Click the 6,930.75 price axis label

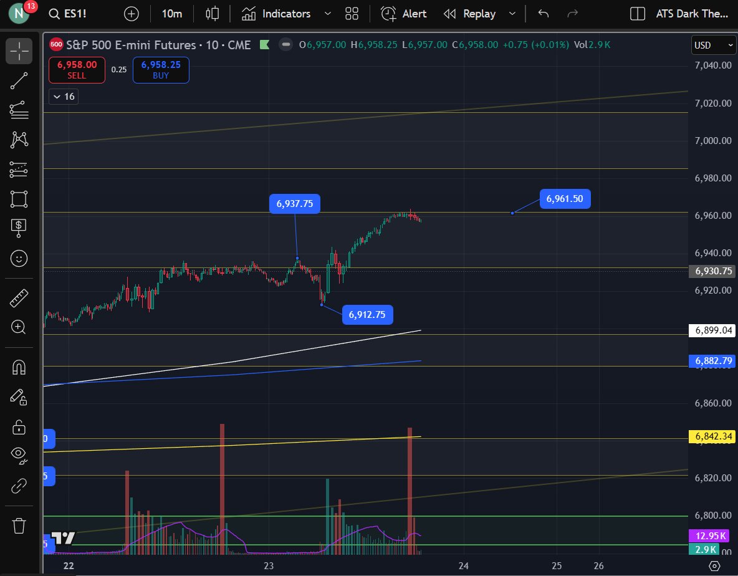point(713,271)
